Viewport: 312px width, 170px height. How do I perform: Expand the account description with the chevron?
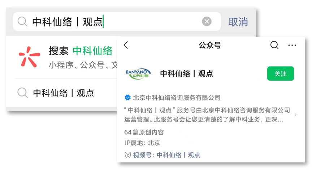[295, 115]
